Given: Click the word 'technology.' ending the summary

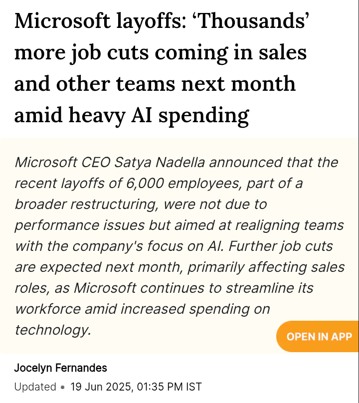Looking at the screenshot, I should click(53, 330).
